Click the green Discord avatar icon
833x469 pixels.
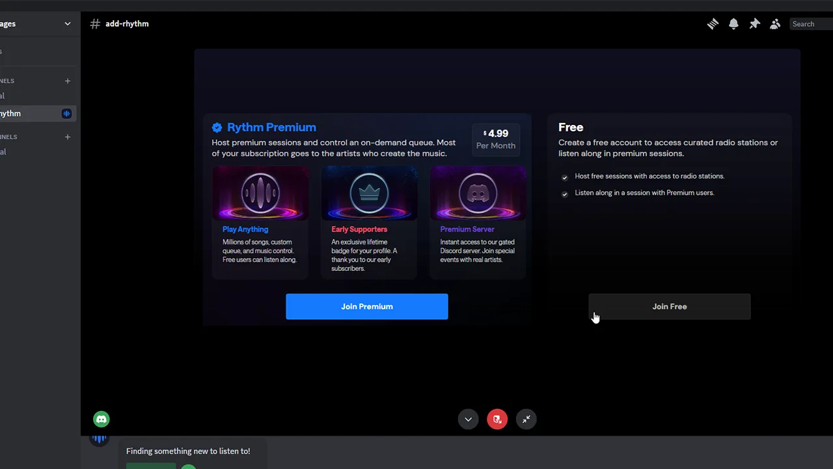coord(101,419)
